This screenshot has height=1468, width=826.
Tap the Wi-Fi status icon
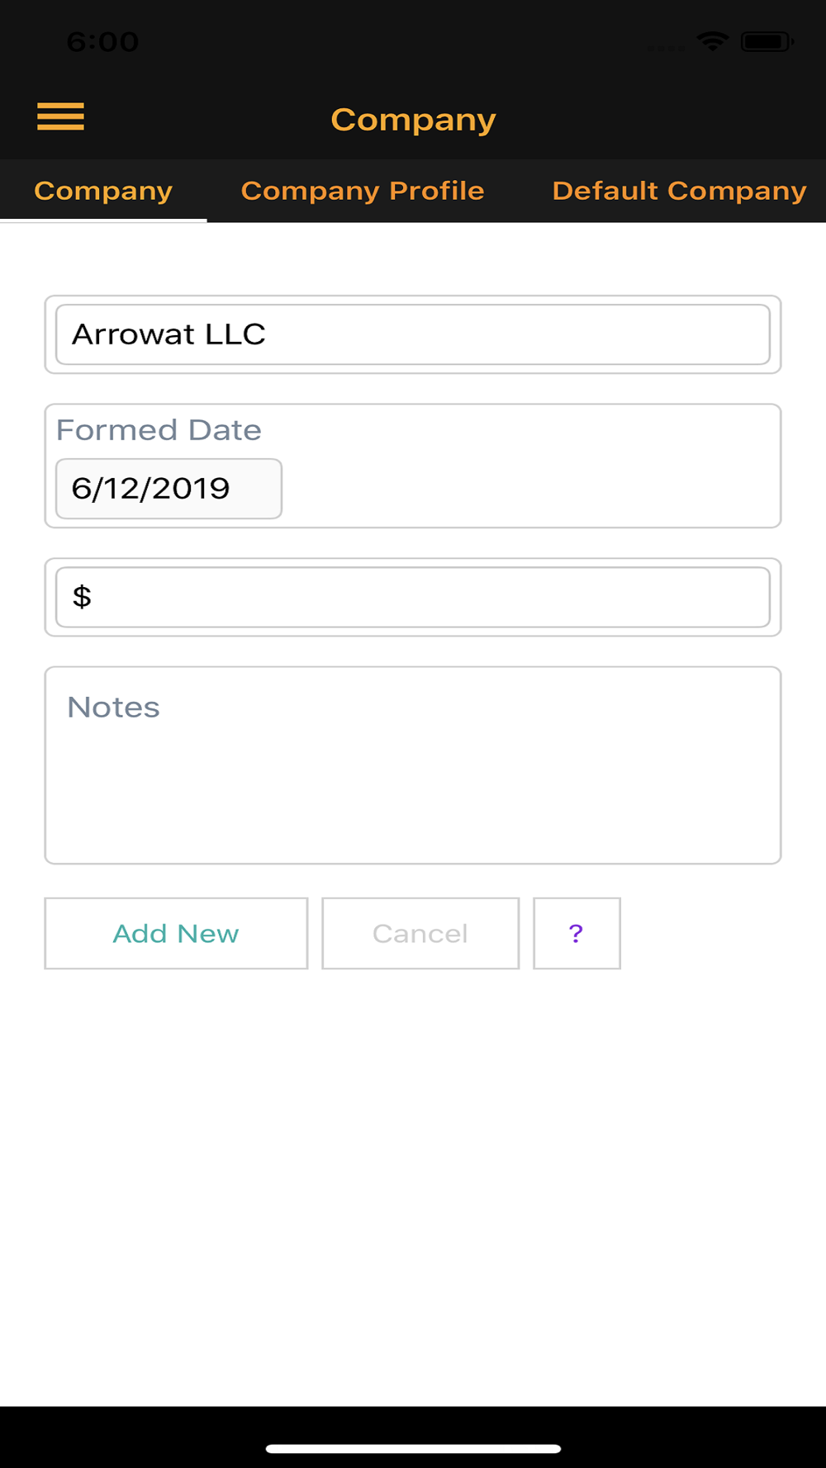(712, 41)
